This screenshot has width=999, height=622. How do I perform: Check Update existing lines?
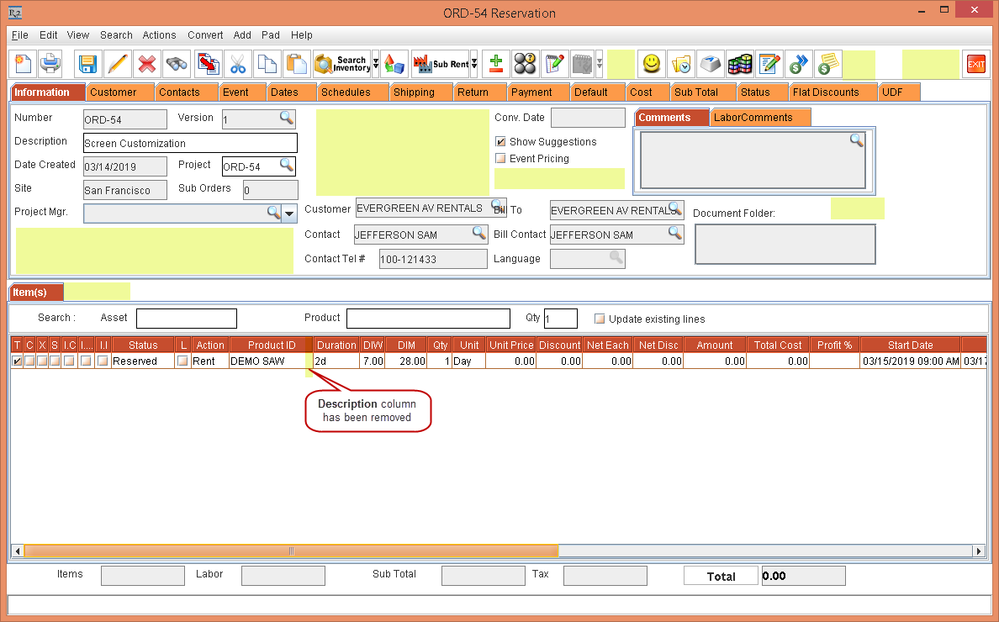click(x=600, y=319)
